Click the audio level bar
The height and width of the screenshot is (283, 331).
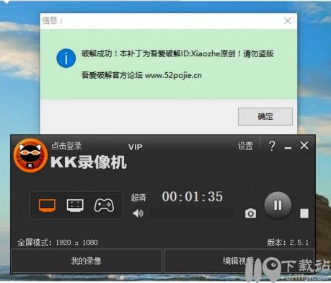(x=192, y=213)
